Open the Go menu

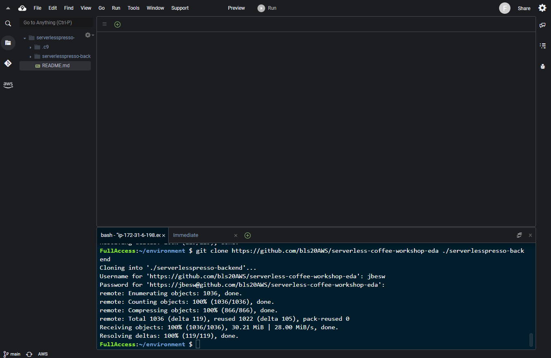(x=102, y=8)
